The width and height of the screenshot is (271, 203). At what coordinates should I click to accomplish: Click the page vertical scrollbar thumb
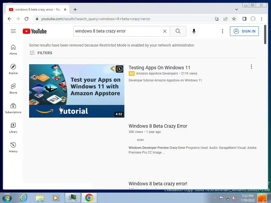coord(265,35)
